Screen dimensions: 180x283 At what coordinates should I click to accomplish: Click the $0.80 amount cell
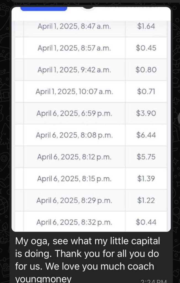(x=146, y=70)
